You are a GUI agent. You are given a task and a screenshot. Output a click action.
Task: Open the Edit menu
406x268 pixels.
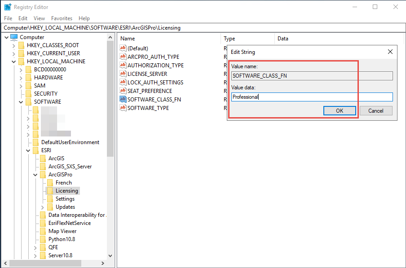(22, 18)
